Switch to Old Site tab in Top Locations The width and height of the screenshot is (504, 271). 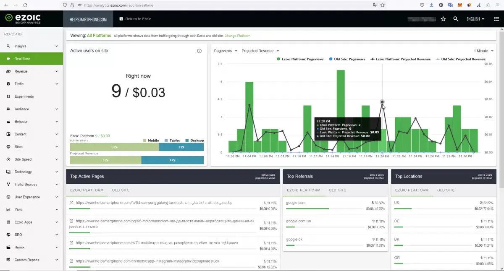[446, 190]
